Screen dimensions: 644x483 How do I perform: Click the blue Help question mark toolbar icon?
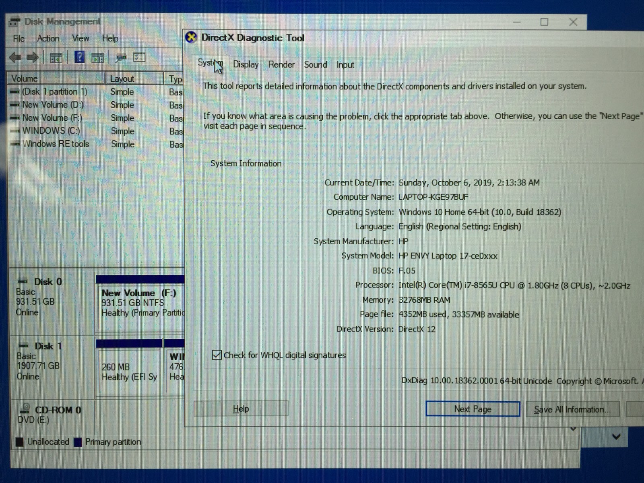click(x=80, y=57)
